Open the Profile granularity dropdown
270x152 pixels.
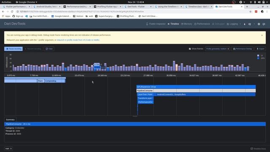coord(218,49)
